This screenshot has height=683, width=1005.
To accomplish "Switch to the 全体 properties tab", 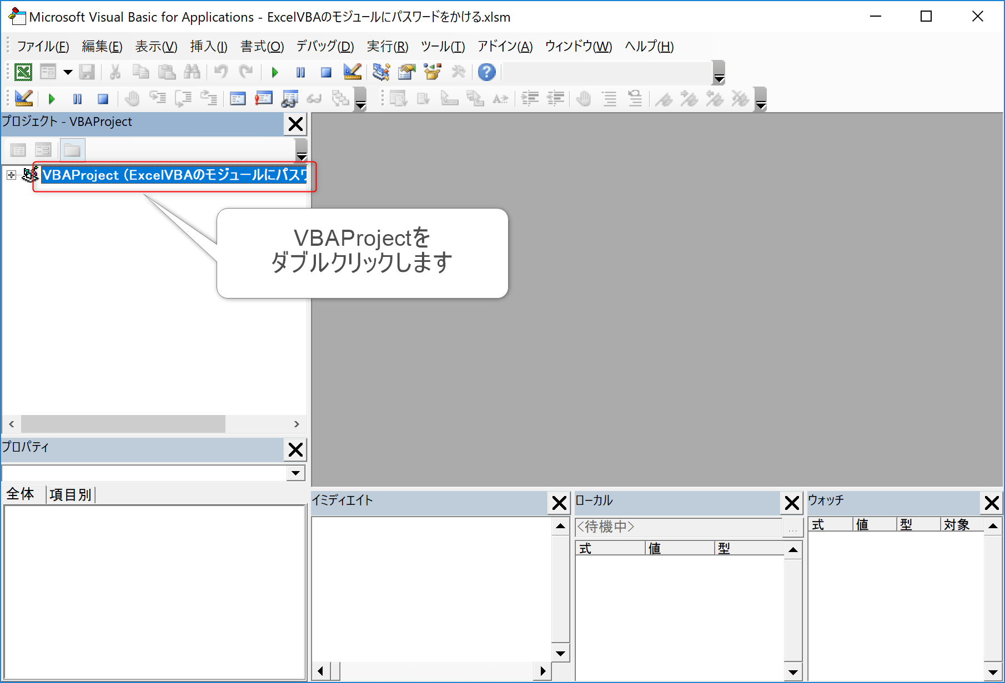I will click(x=21, y=494).
